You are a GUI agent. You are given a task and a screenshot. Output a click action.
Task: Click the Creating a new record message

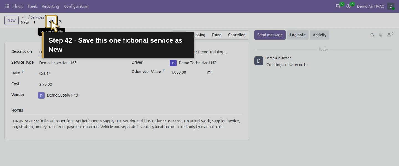point(287,65)
